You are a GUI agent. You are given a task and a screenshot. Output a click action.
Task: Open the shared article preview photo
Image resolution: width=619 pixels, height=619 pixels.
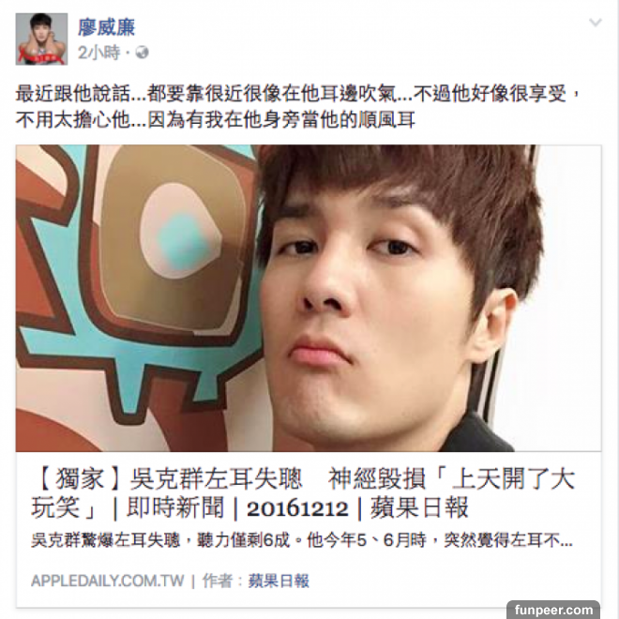click(309, 298)
